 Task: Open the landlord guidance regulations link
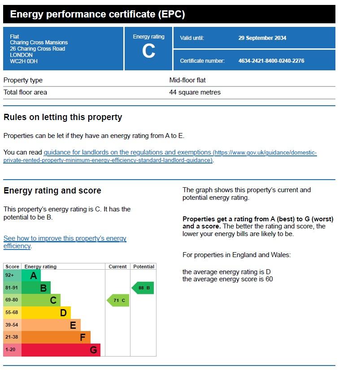click(x=160, y=156)
